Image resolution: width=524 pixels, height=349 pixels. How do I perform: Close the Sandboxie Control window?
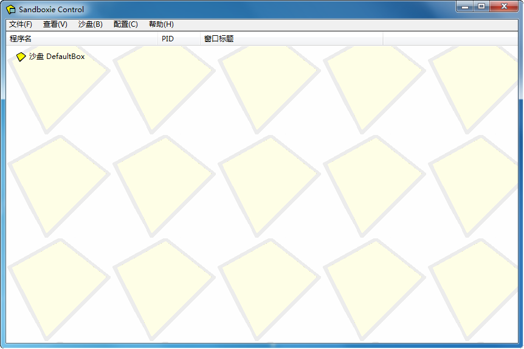pyautogui.click(x=505, y=6)
